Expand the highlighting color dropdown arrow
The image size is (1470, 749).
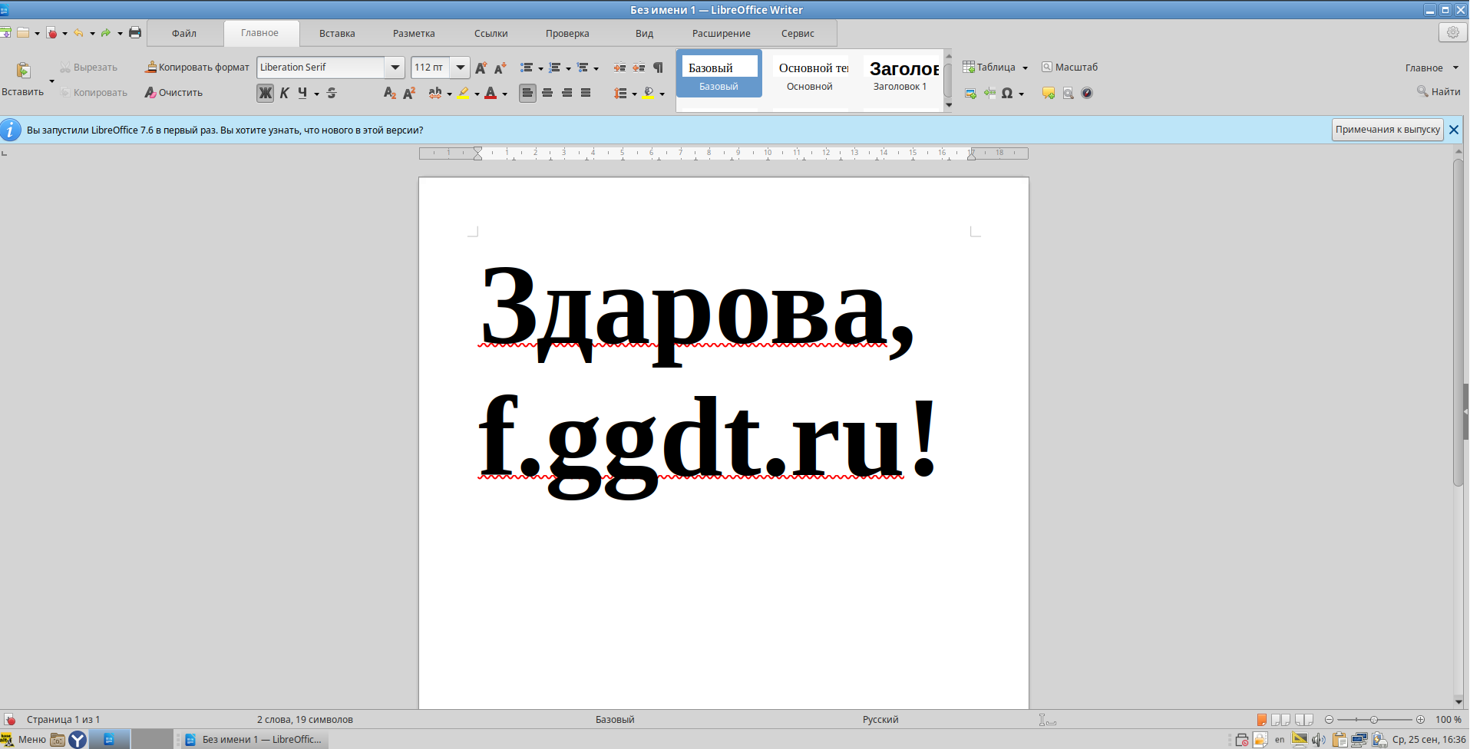(x=477, y=94)
